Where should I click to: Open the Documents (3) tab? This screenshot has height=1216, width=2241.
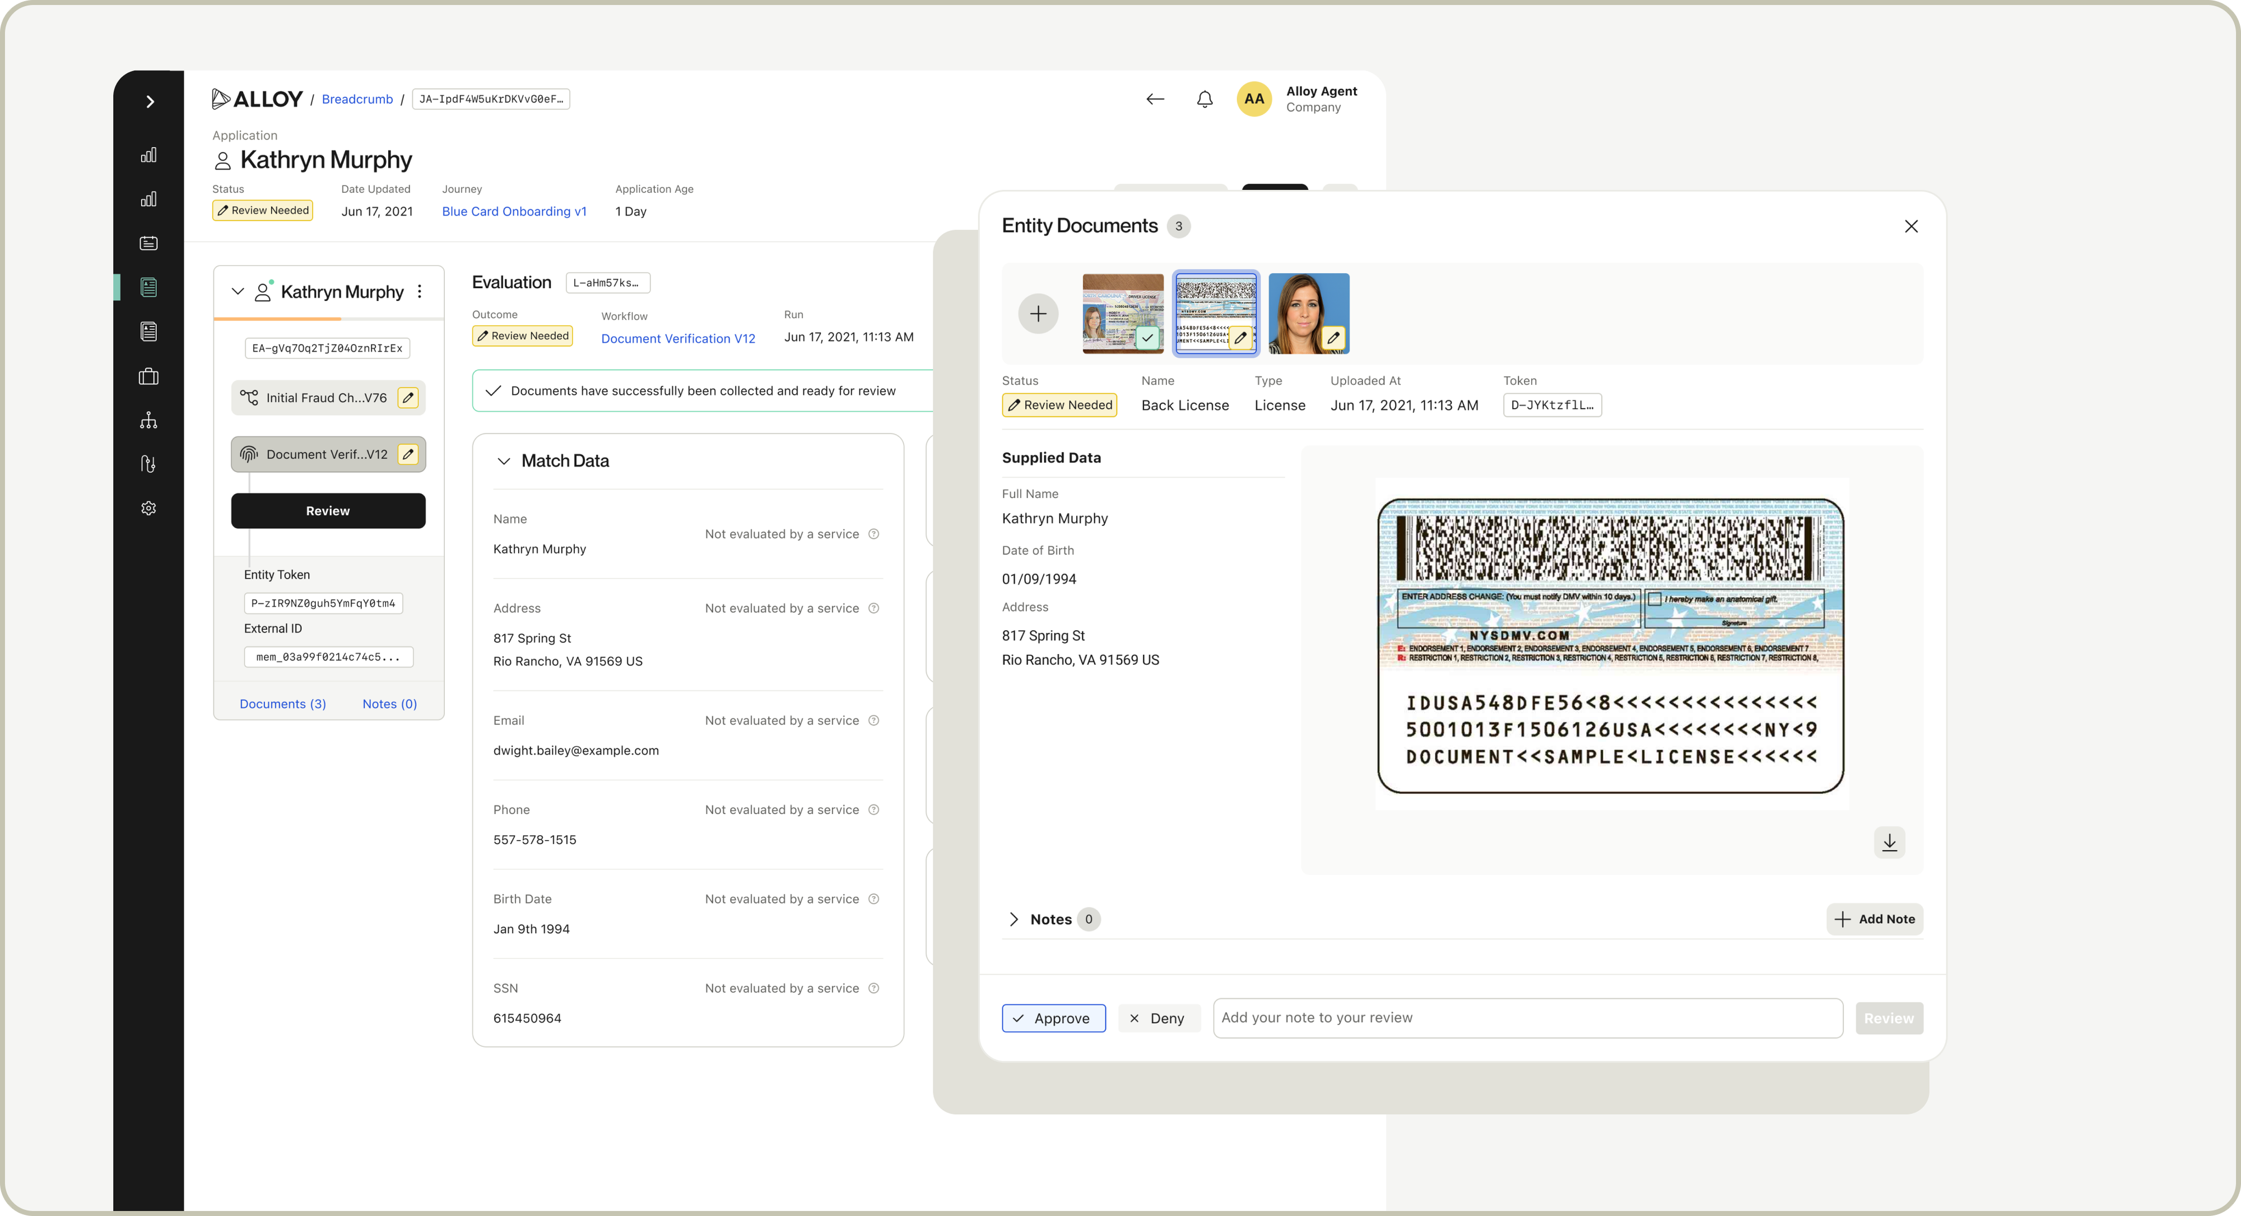[283, 703]
